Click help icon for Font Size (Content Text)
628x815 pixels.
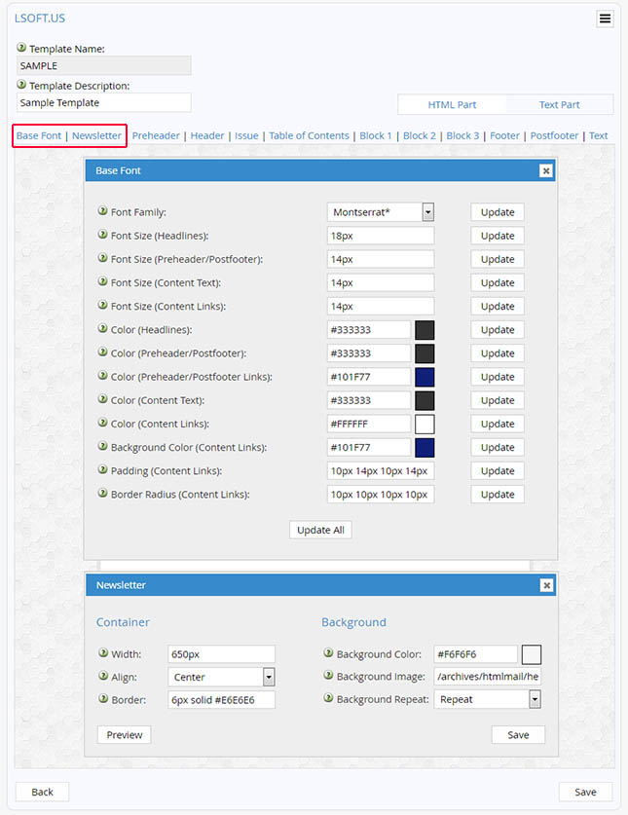[103, 281]
